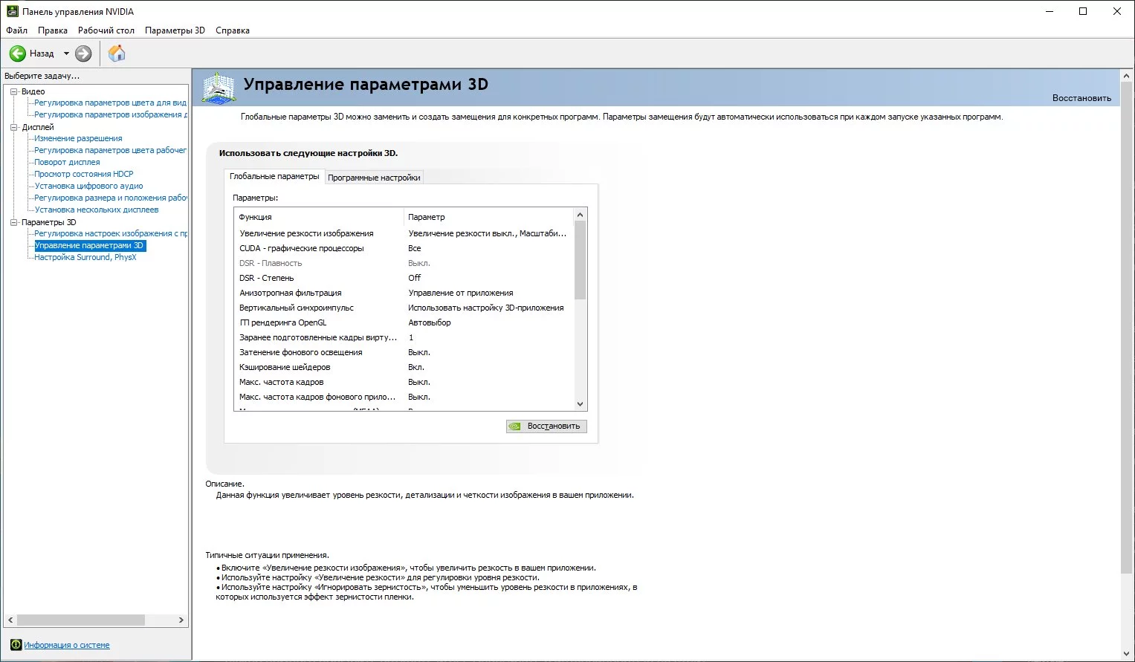Collapse the Дисплей tree node
Viewport: 1135px width, 662px height.
(x=14, y=127)
